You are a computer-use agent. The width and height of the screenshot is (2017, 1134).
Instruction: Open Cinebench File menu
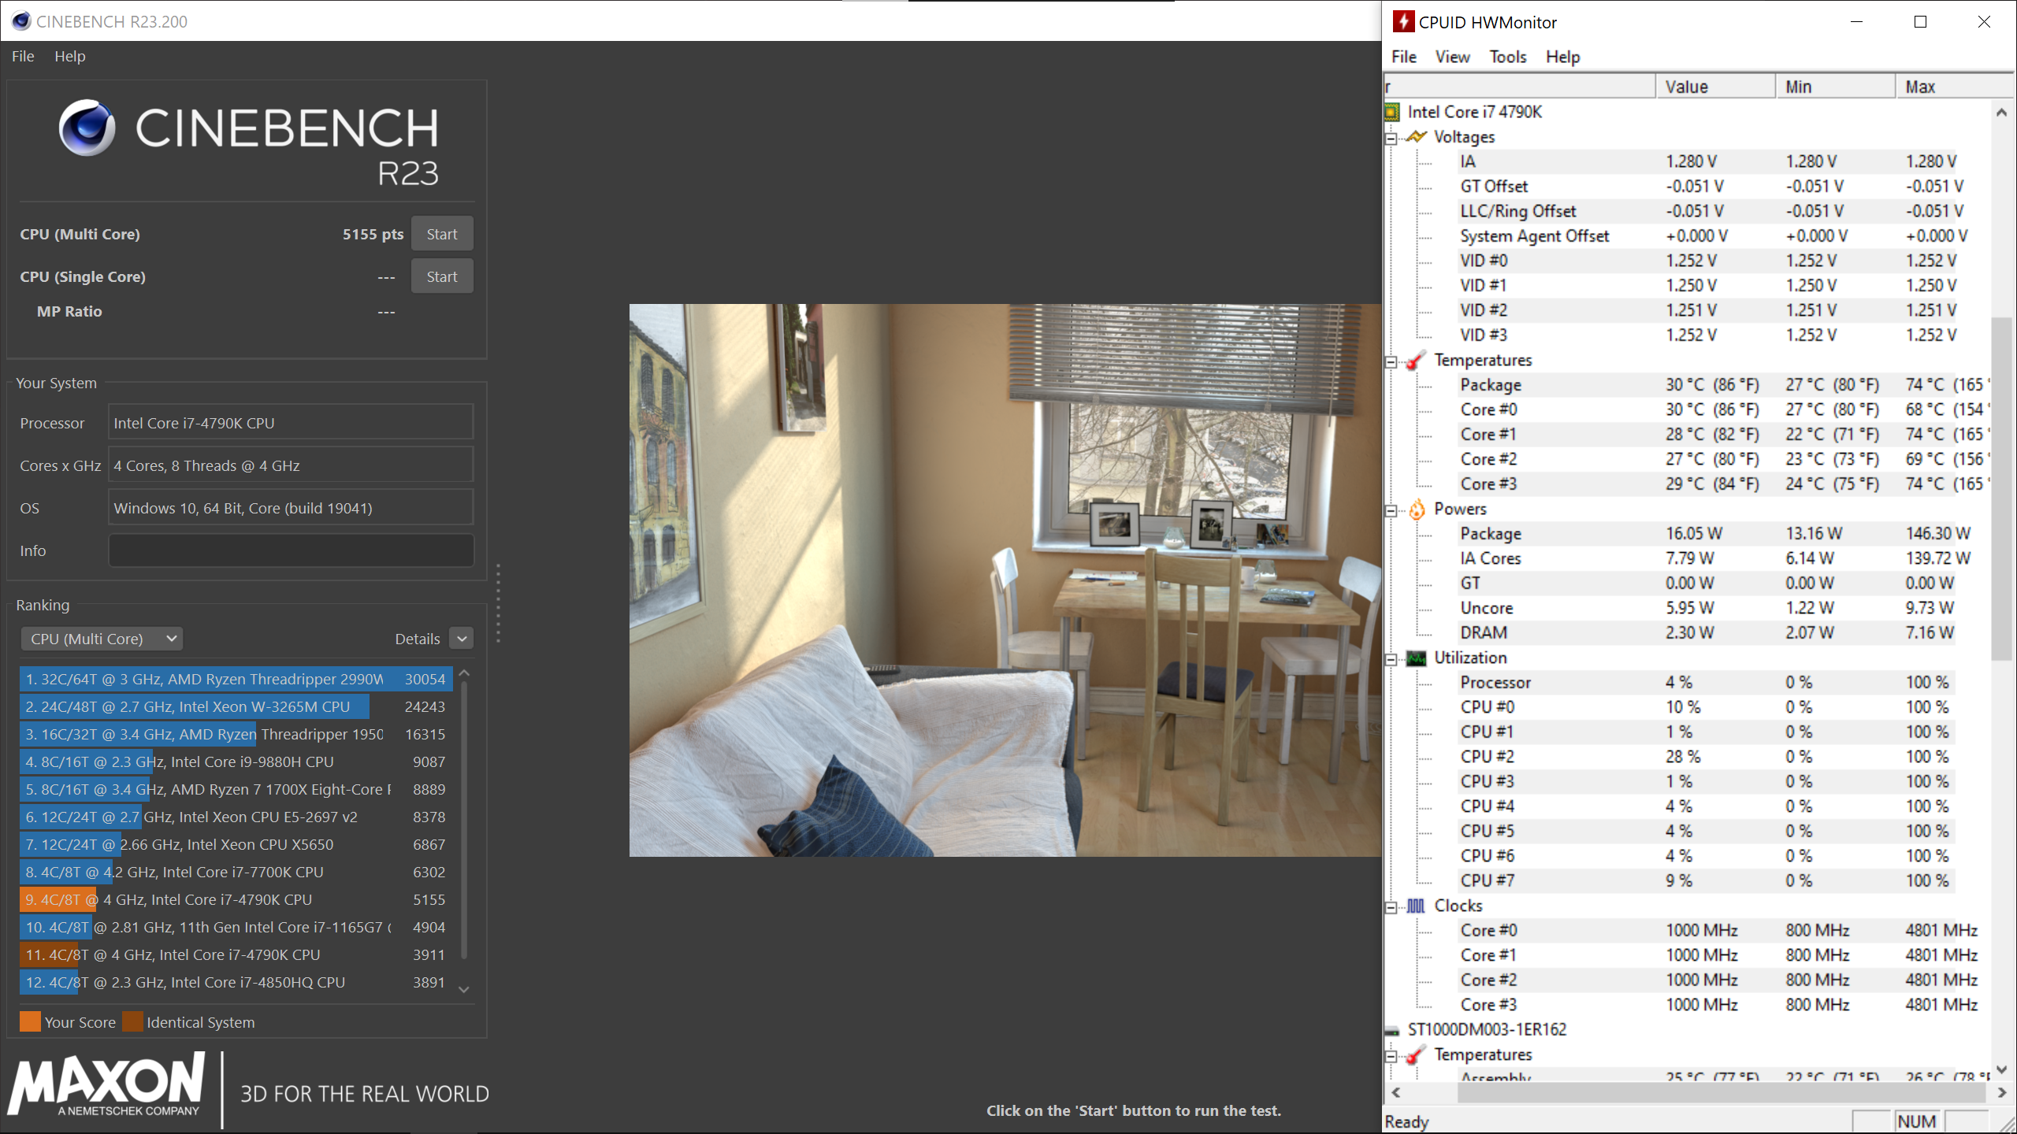[23, 56]
